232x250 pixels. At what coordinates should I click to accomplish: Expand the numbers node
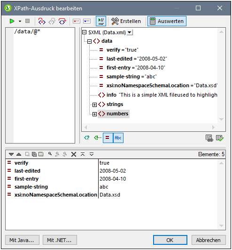(94, 114)
